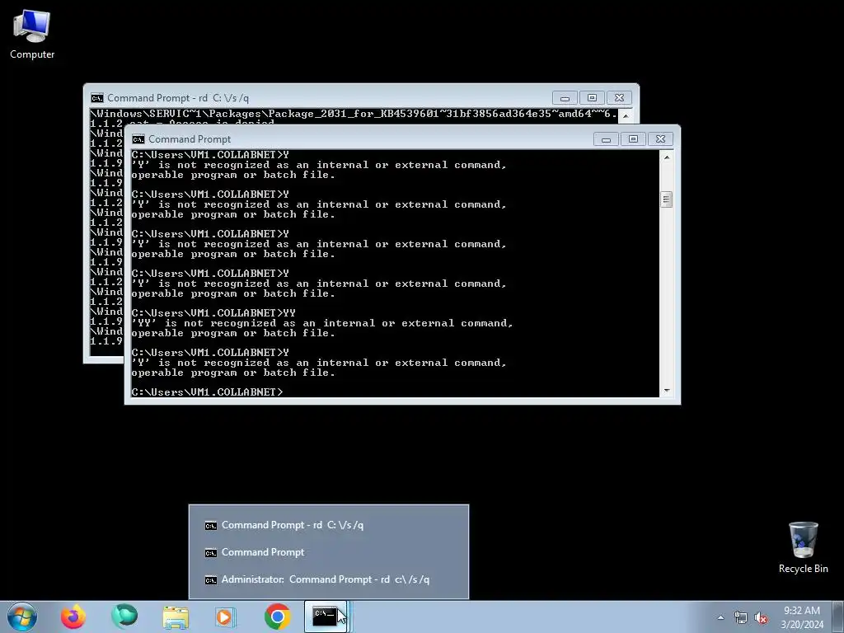Screen dimensions: 844x633
Task: Click the scrollbar thumb in front Command Prompt
Action: [666, 199]
